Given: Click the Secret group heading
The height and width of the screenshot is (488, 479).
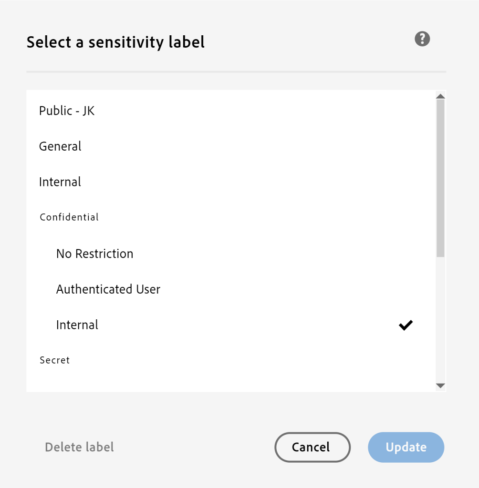Looking at the screenshot, I should click(x=55, y=360).
